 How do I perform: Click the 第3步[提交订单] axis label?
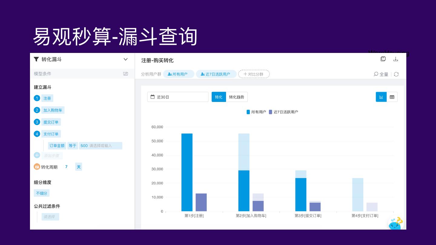coord(308,216)
